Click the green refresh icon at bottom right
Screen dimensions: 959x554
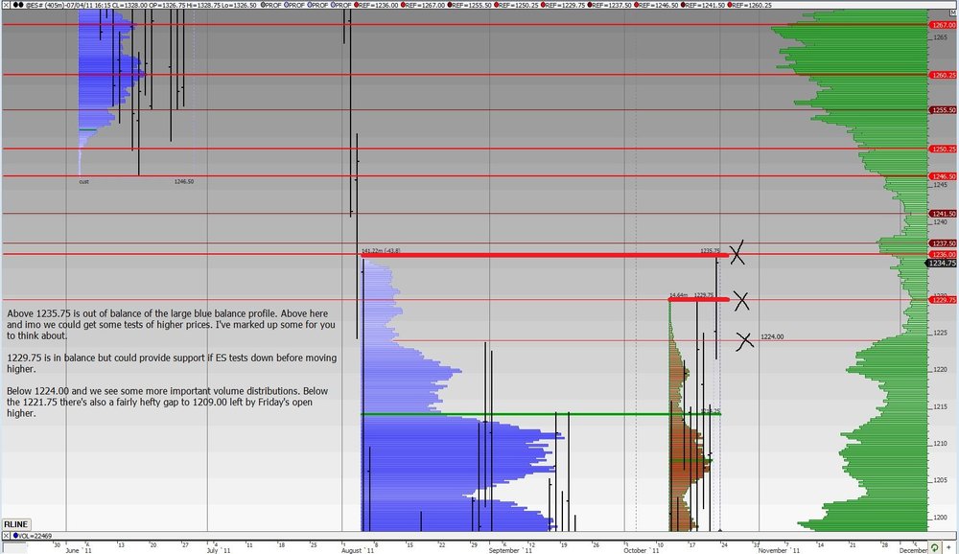[x=934, y=548]
